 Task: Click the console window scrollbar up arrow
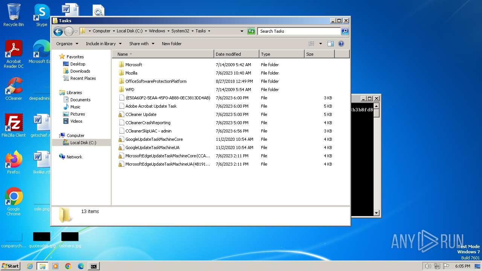coord(376,106)
